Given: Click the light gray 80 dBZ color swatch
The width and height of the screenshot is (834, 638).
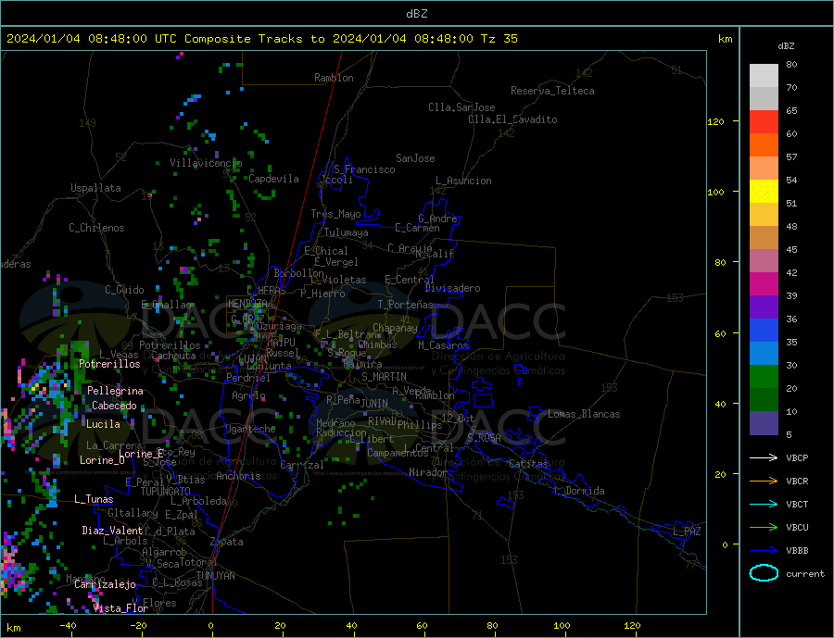Looking at the screenshot, I should pyautogui.click(x=764, y=76).
